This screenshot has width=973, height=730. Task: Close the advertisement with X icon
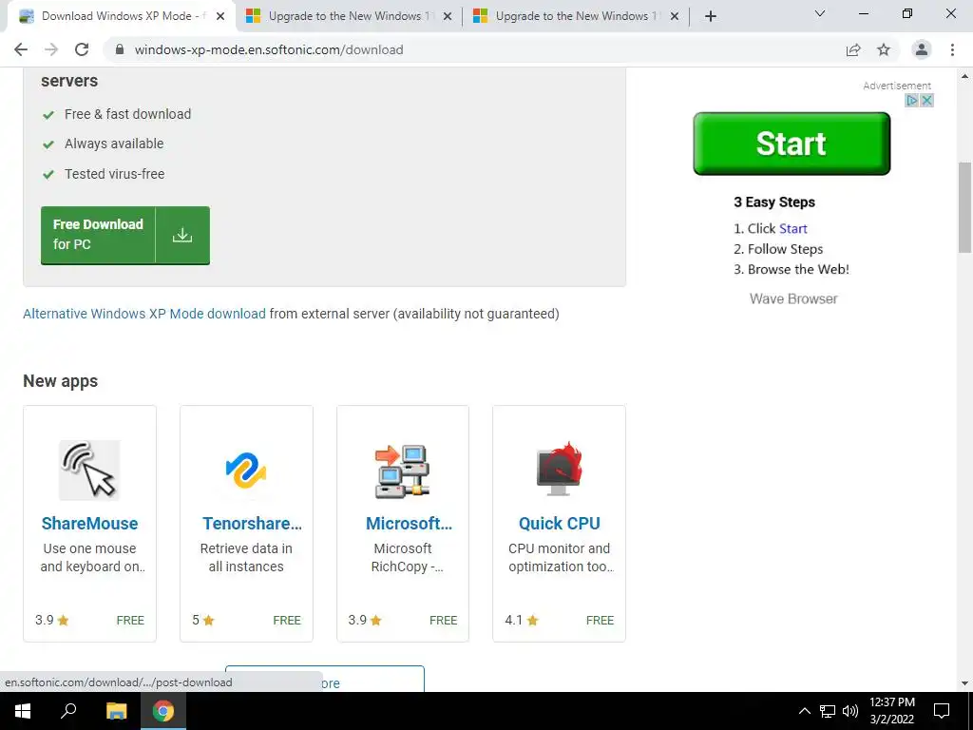(926, 100)
